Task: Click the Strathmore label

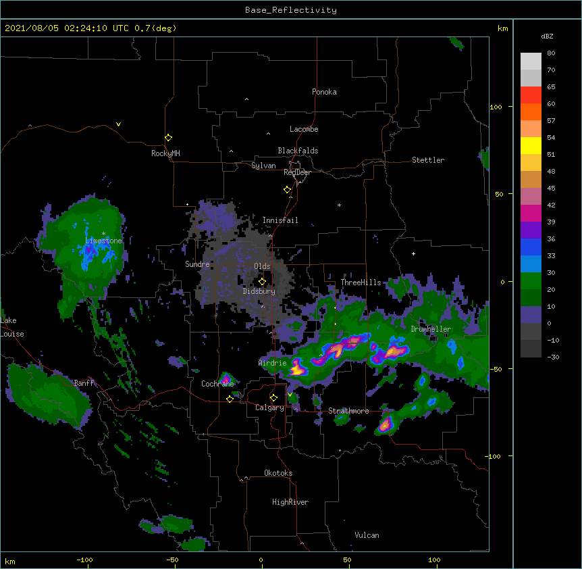Action: pos(348,411)
